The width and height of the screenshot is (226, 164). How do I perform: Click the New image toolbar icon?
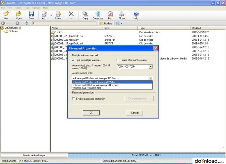[x=6, y=15]
